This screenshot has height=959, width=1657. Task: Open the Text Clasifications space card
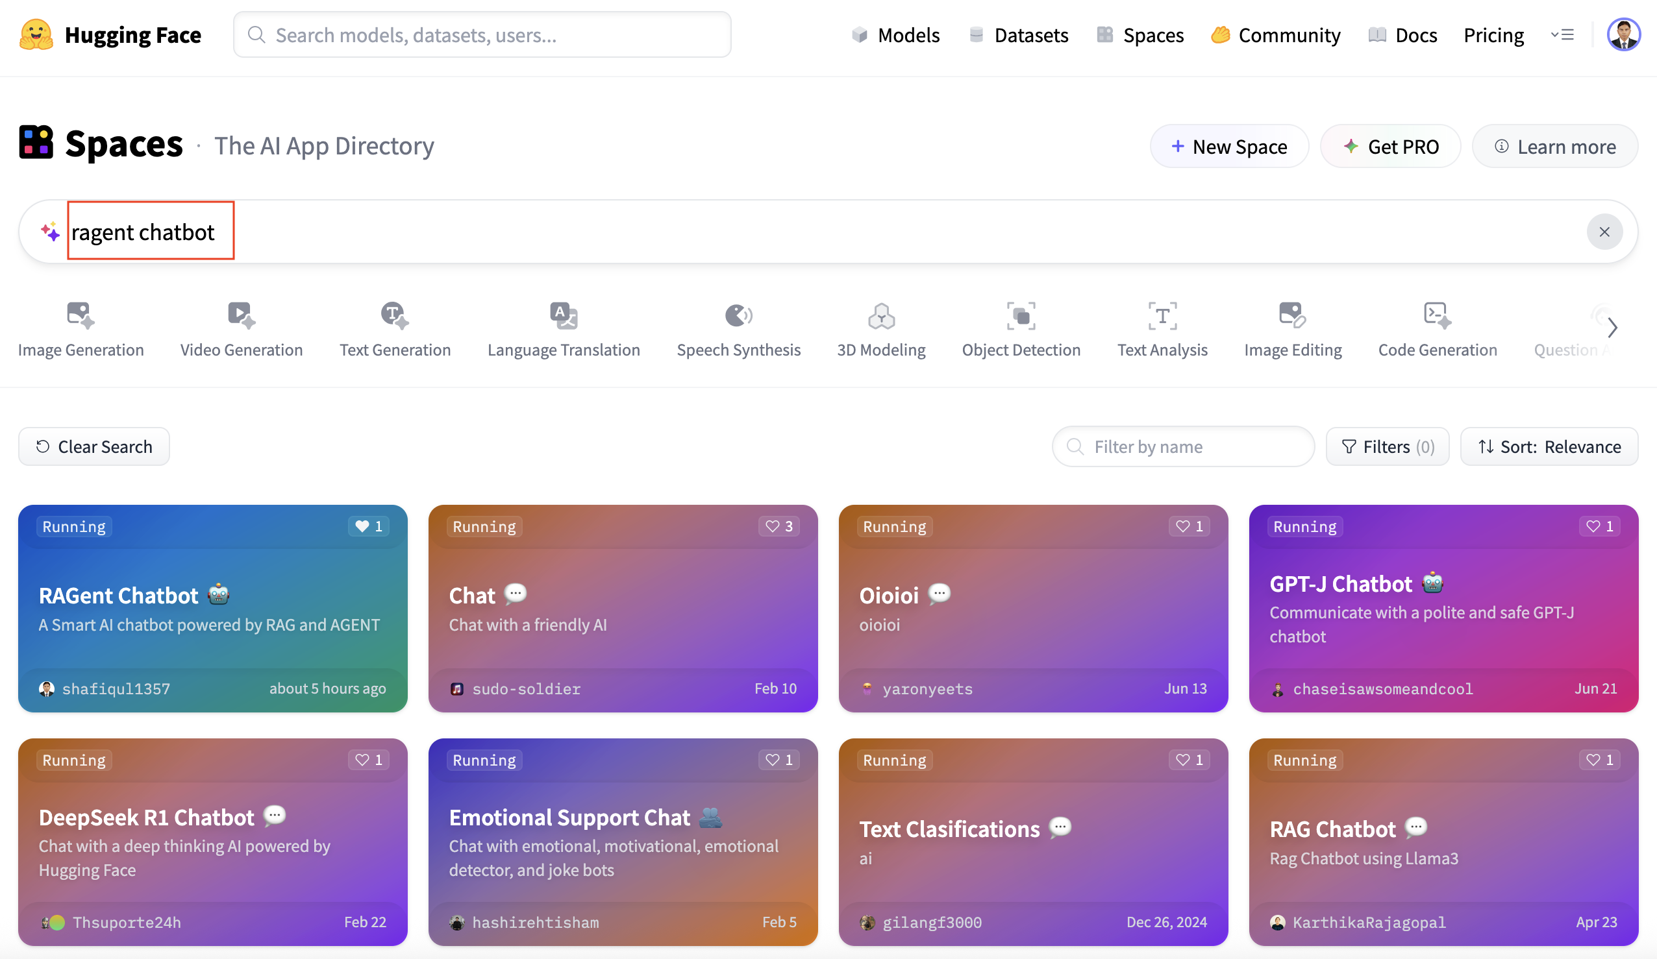[x=1033, y=842]
